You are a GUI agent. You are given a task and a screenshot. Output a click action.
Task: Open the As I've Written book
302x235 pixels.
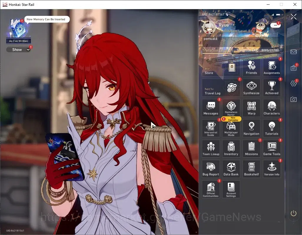click(x=19, y=31)
